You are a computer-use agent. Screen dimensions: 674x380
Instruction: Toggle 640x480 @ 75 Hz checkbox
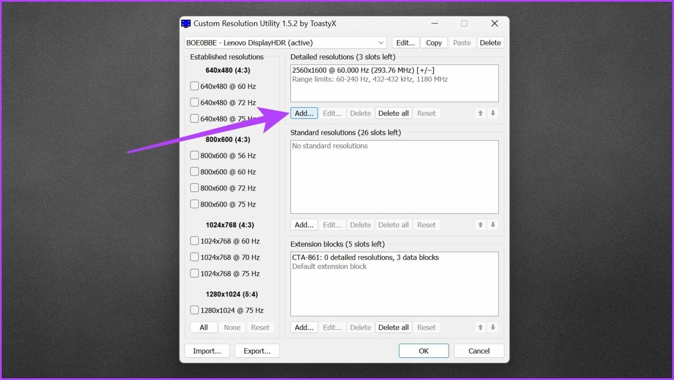click(x=194, y=119)
